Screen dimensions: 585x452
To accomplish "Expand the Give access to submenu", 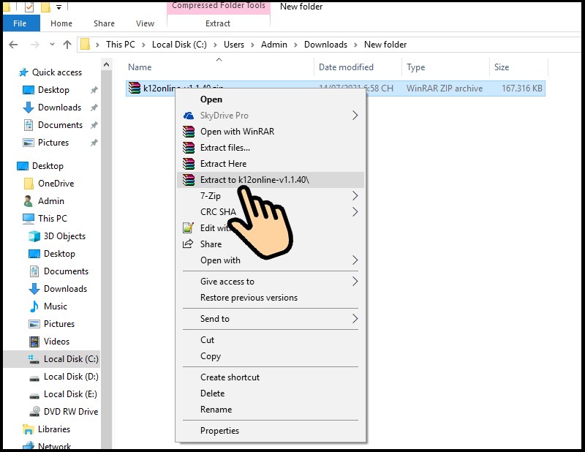I will coord(355,282).
